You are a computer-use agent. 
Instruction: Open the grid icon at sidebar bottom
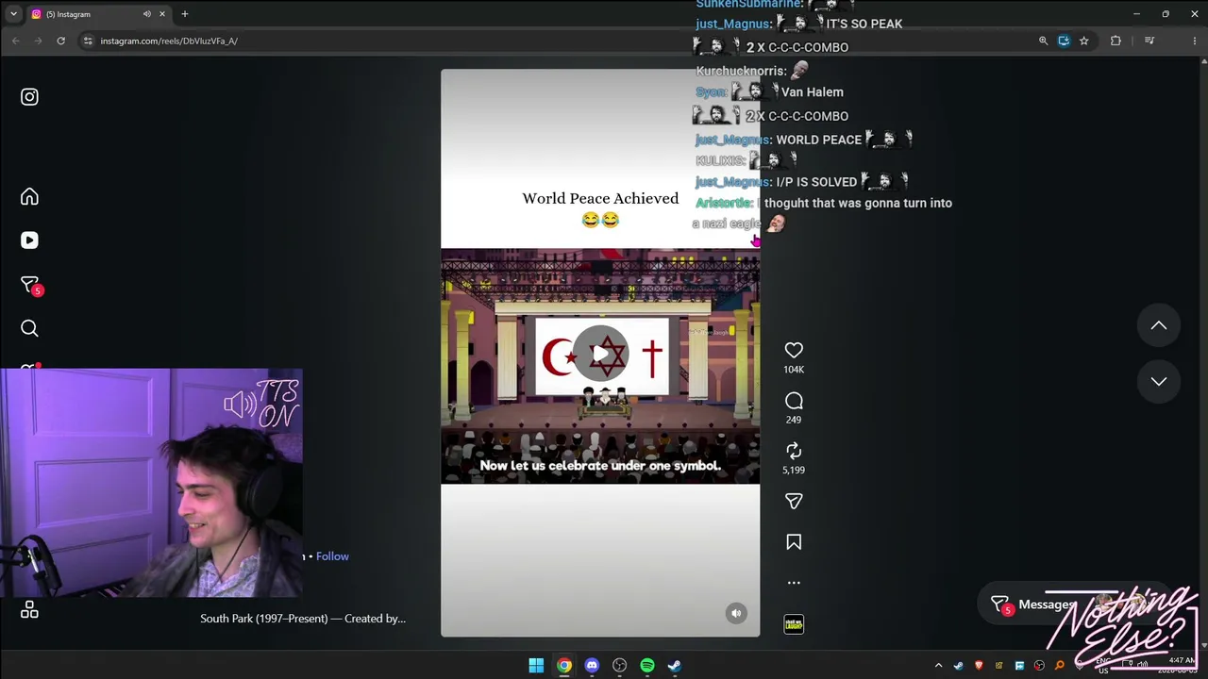[29, 610]
